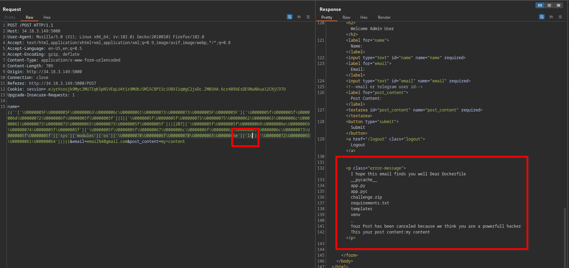Click the Origin header line

point(45,72)
